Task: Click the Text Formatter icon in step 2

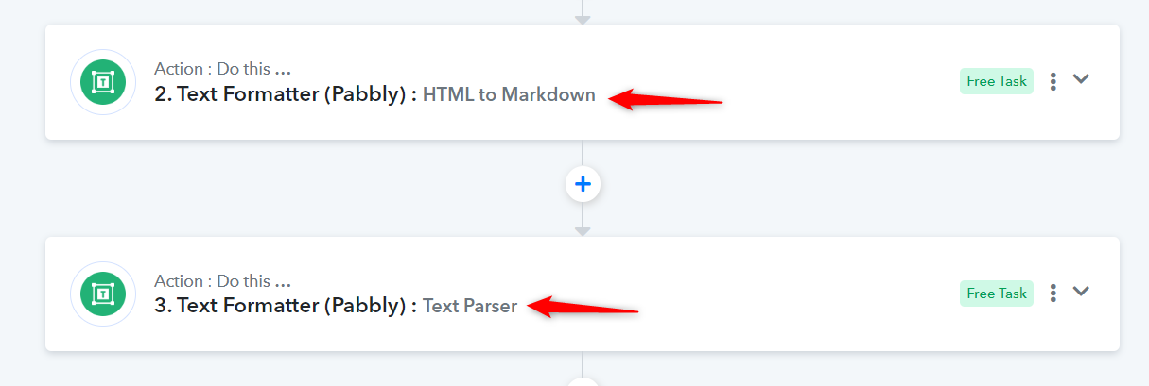Action: 103,82
